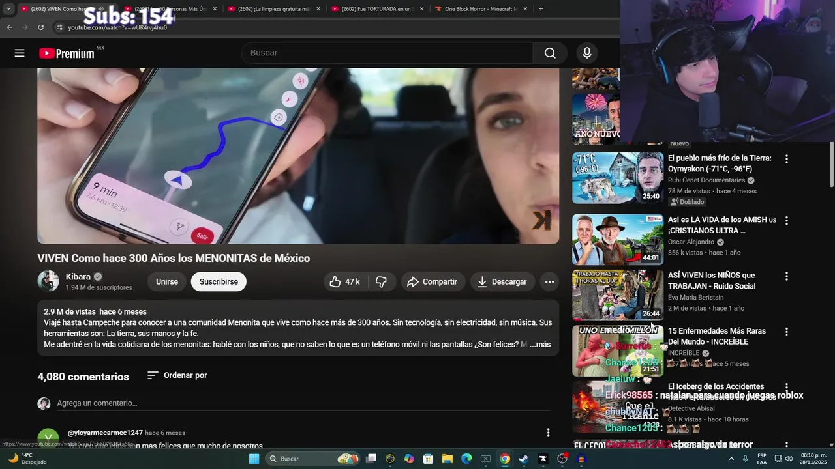Click the Compartir button

[x=433, y=281]
